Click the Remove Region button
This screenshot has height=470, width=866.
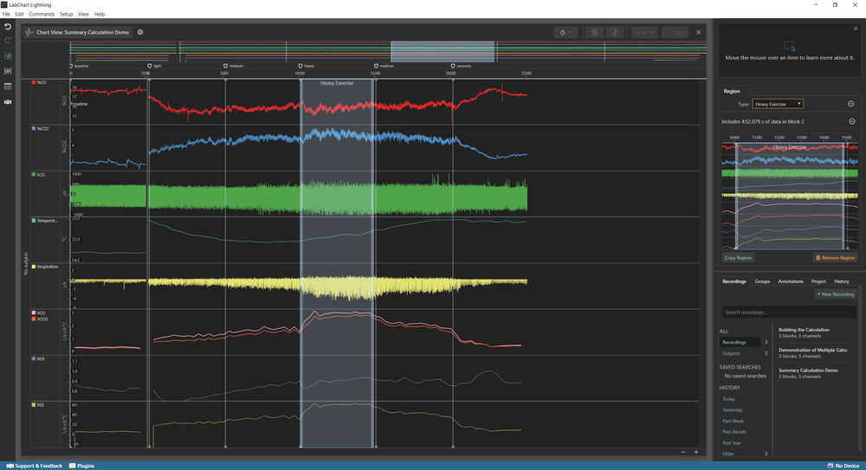(x=835, y=257)
